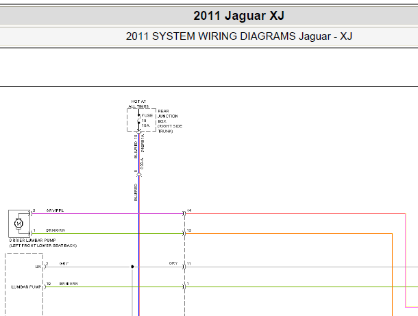Click the "(LEFT FRONT LOWER SEAT BACK)" location text
The height and width of the screenshot is (316, 418).
coord(43,245)
